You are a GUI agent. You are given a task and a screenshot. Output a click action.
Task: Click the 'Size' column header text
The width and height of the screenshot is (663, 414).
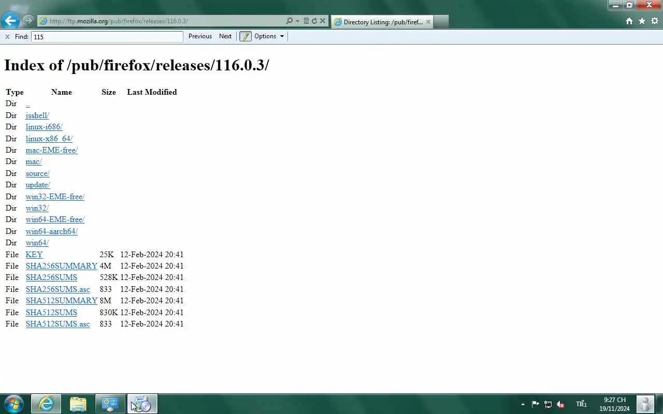(109, 92)
